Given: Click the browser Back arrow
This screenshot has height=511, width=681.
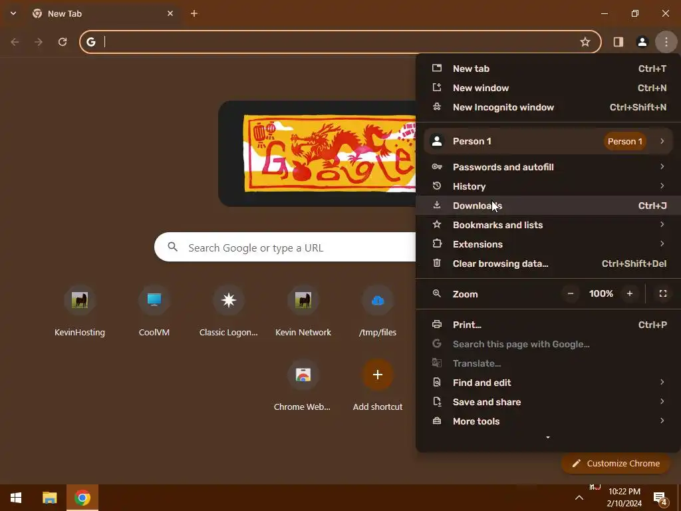Looking at the screenshot, I should tap(15, 42).
